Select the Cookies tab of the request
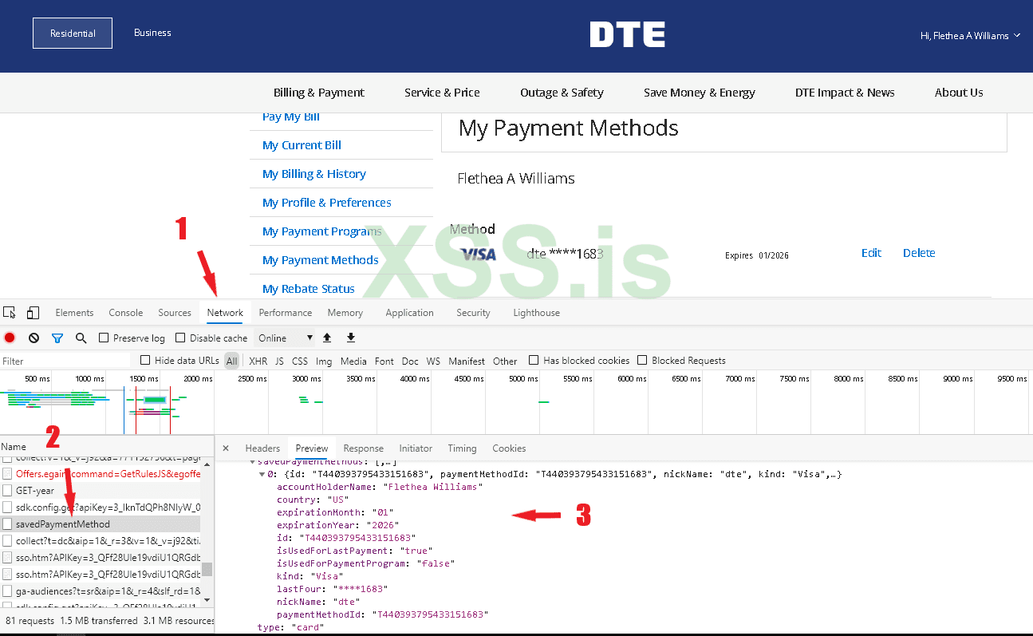This screenshot has height=636, width=1033. point(509,448)
